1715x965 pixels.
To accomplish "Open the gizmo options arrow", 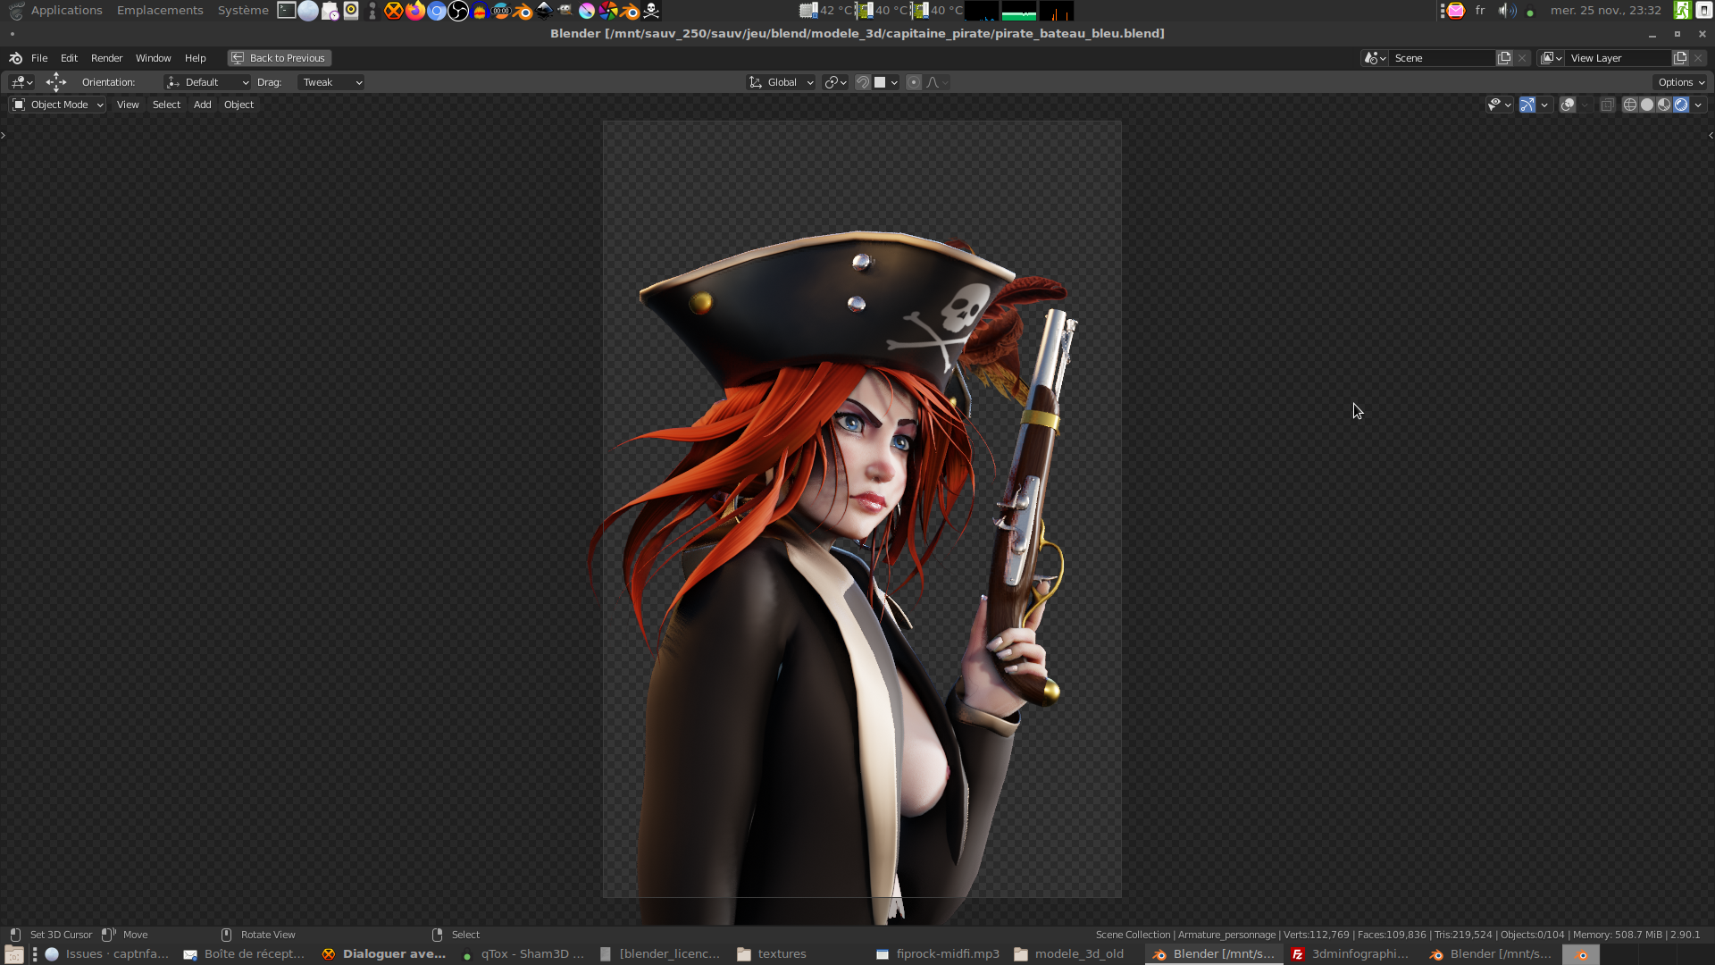I will pos(1544,105).
